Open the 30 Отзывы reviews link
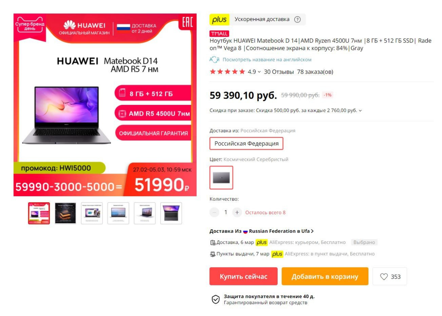The width and height of the screenshot is (442, 316). [279, 72]
